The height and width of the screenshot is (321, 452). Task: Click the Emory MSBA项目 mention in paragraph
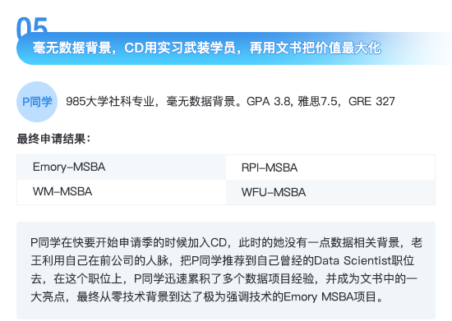[x=330, y=297]
